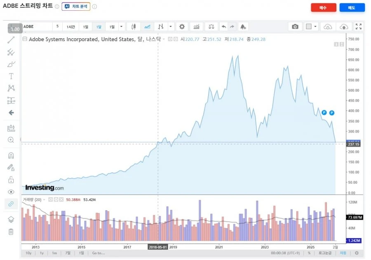Open bottom-right chart properties gear
The image size is (371, 260).
357,253
